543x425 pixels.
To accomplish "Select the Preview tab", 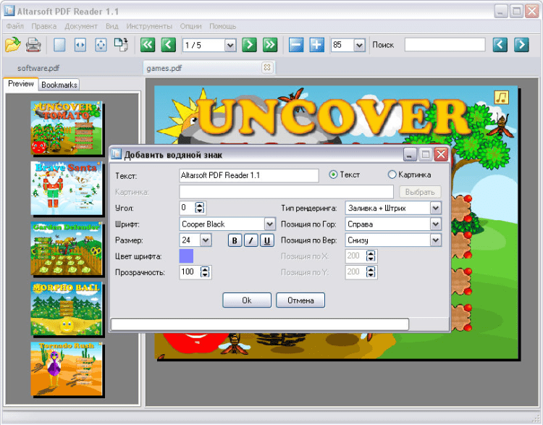I will click(21, 84).
